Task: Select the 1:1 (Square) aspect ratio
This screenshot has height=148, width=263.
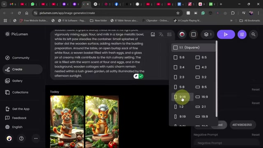Action: tap(193, 48)
